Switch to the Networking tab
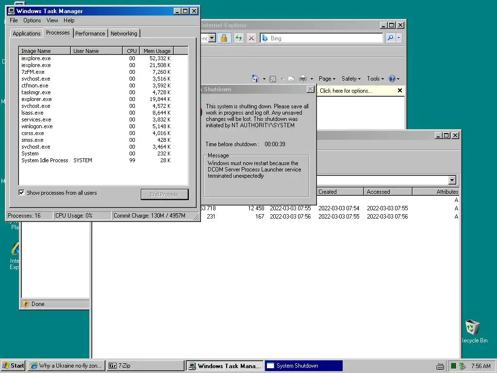This screenshot has width=497, height=373. coord(124,34)
